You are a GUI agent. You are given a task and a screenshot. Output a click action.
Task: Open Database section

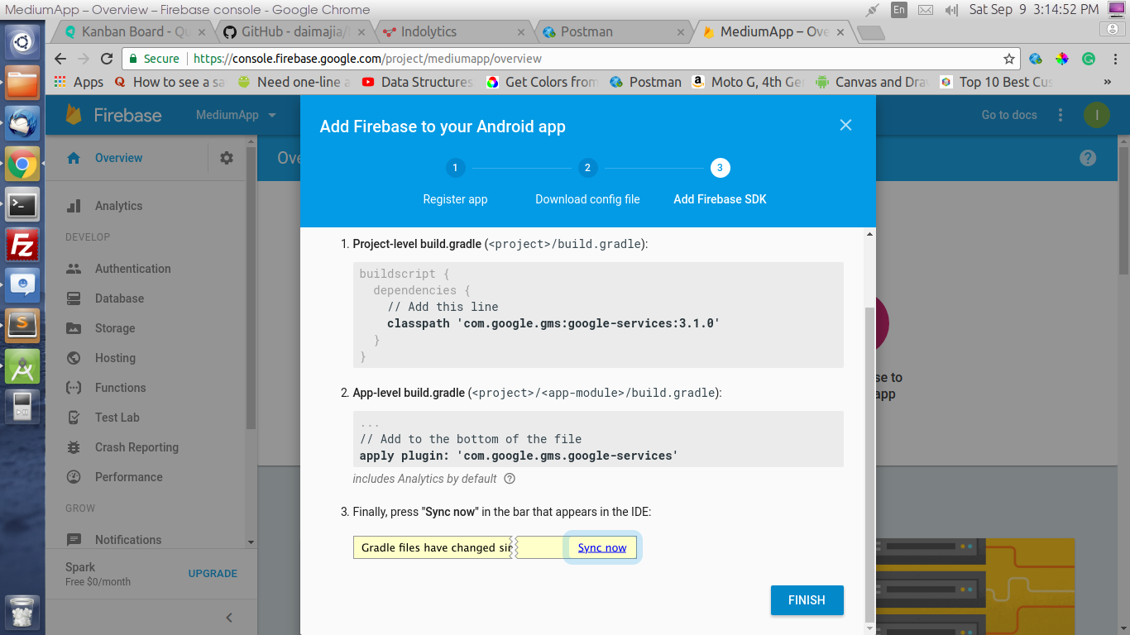(119, 298)
